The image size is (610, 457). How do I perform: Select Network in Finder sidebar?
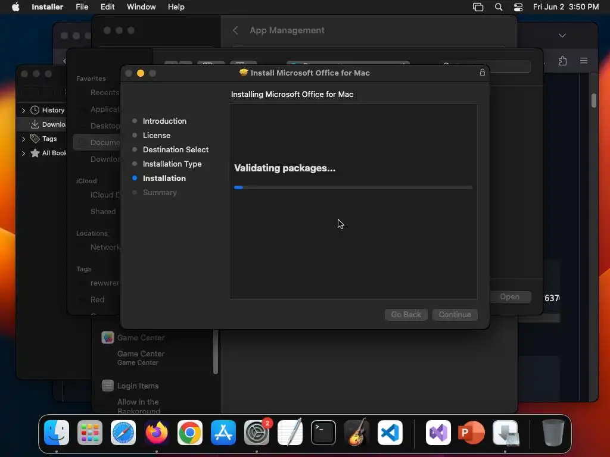click(105, 247)
